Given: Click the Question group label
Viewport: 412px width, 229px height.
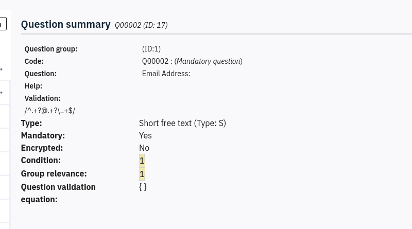Looking at the screenshot, I should click(x=51, y=49).
